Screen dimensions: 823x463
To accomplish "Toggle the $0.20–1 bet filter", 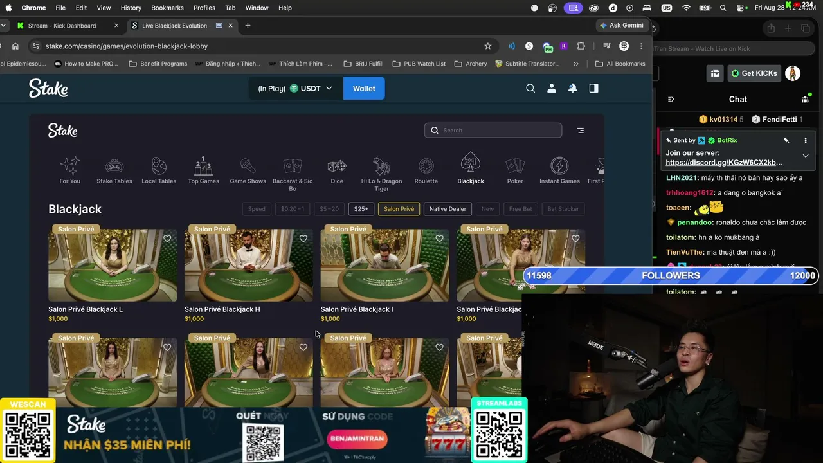I will click(293, 209).
